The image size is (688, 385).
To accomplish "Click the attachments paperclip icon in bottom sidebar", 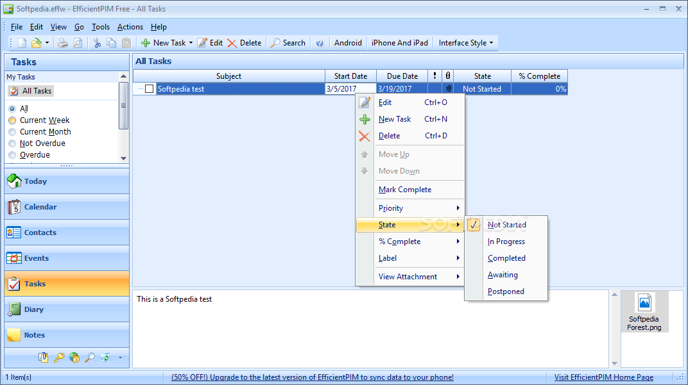I will [43, 357].
